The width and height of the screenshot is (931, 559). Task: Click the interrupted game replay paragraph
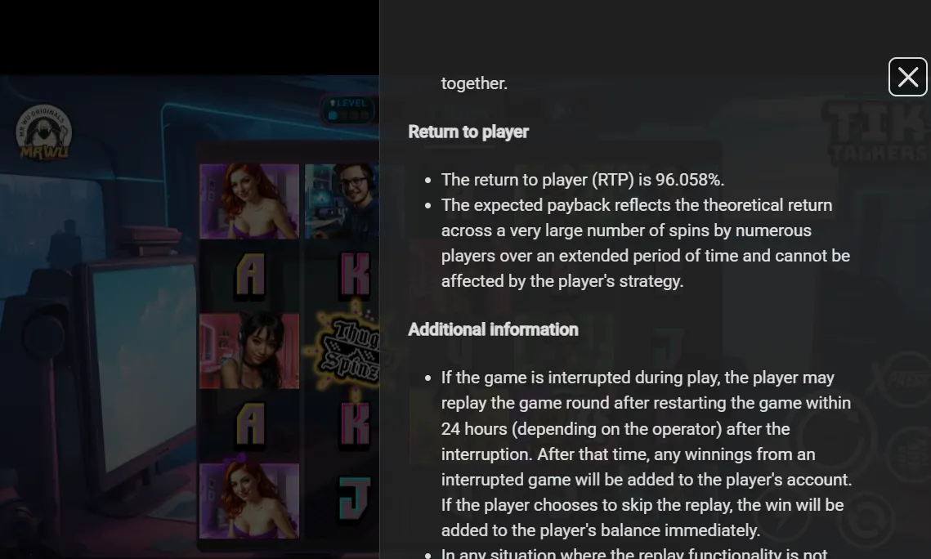point(647,454)
